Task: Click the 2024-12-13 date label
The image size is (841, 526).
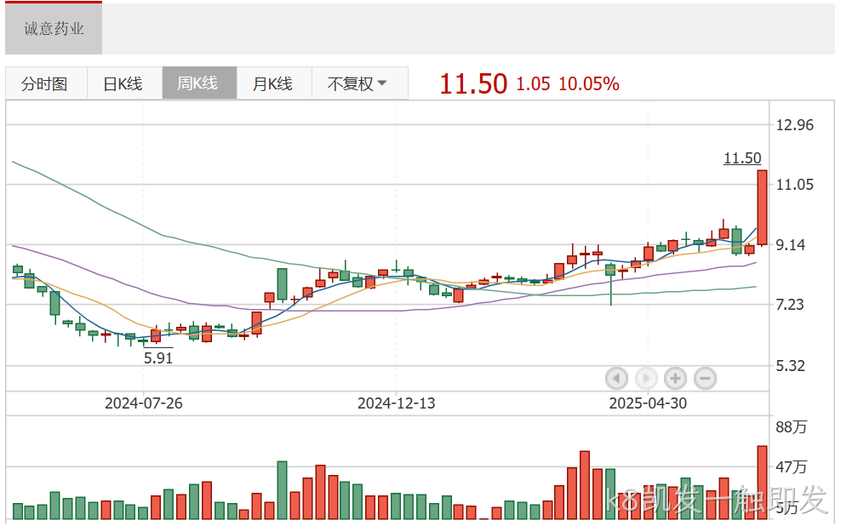Action: 397,403
